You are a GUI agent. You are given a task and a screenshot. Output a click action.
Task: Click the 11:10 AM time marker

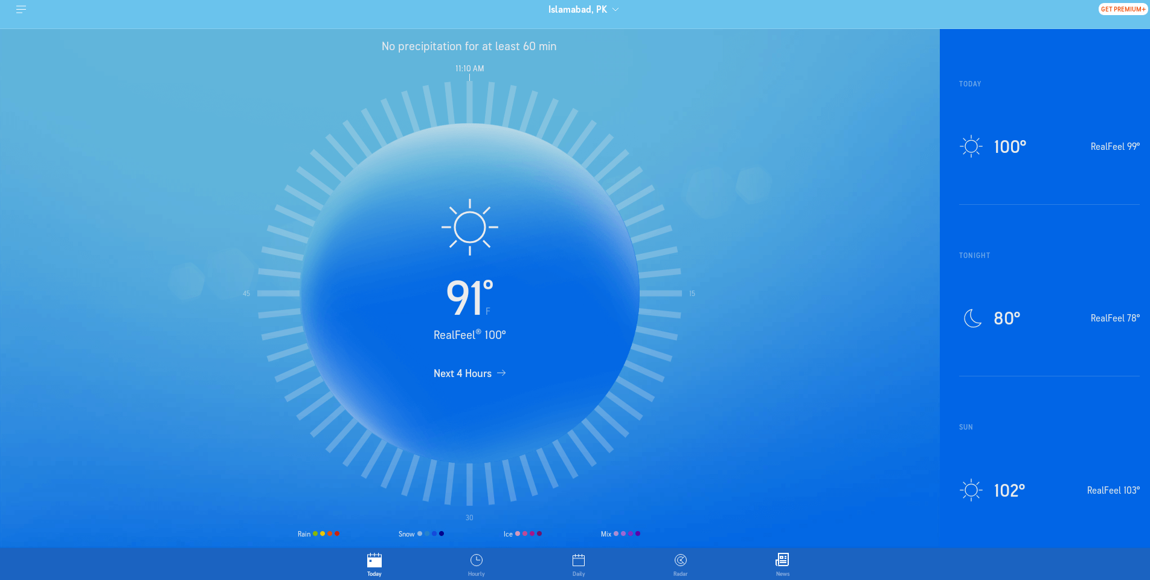469,68
